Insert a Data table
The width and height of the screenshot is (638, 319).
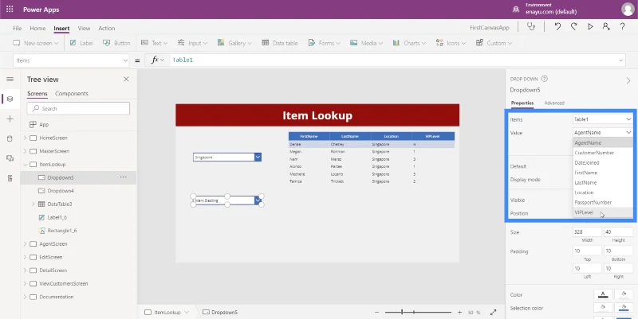pyautogui.click(x=280, y=43)
